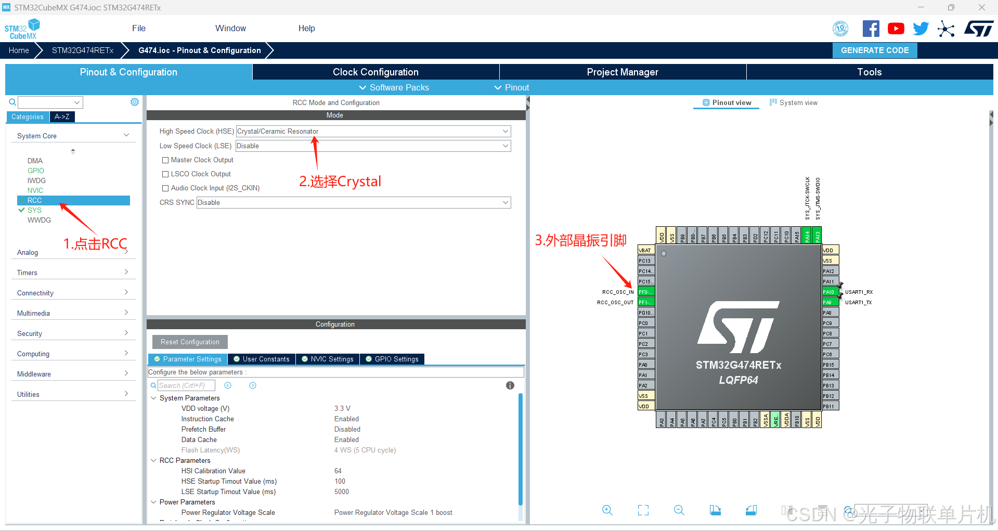Click the ST logo

(979, 29)
